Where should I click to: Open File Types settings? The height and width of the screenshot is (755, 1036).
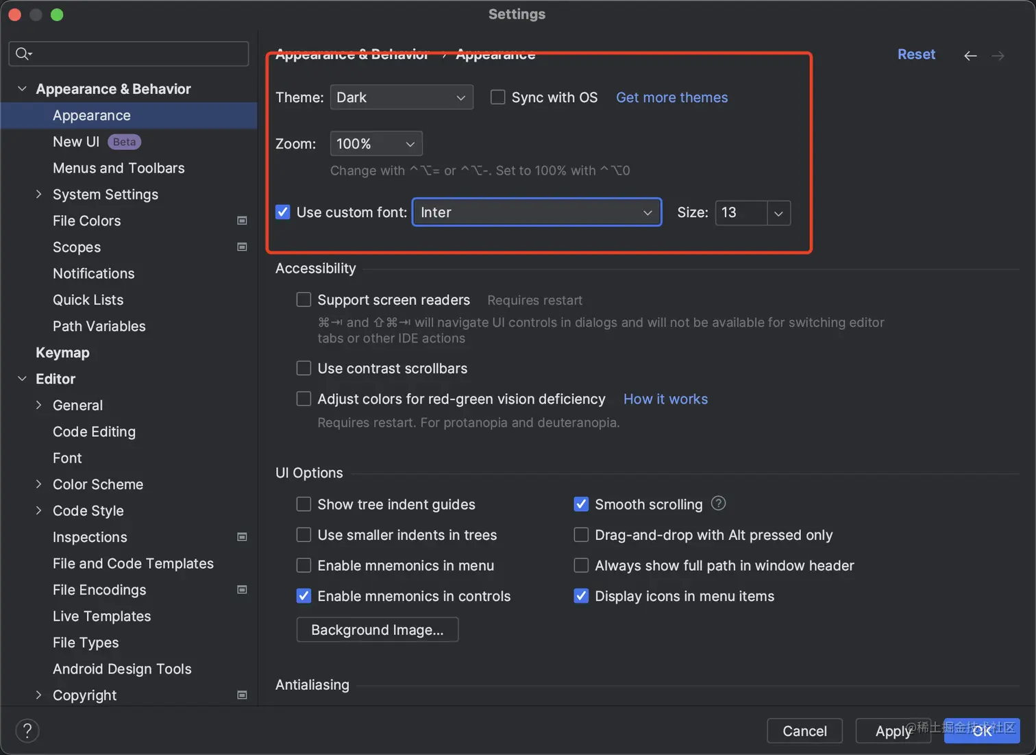coord(86,643)
